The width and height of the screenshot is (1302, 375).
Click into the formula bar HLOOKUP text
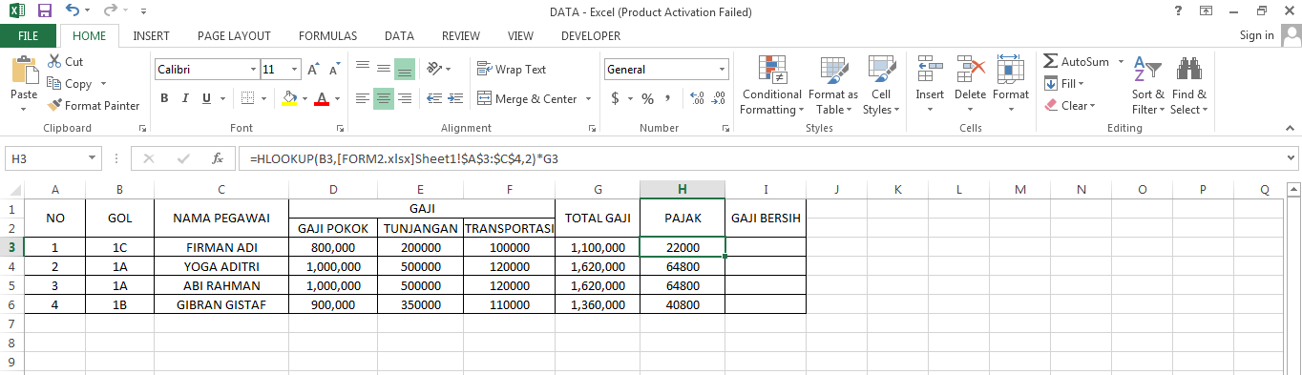pyautogui.click(x=404, y=158)
